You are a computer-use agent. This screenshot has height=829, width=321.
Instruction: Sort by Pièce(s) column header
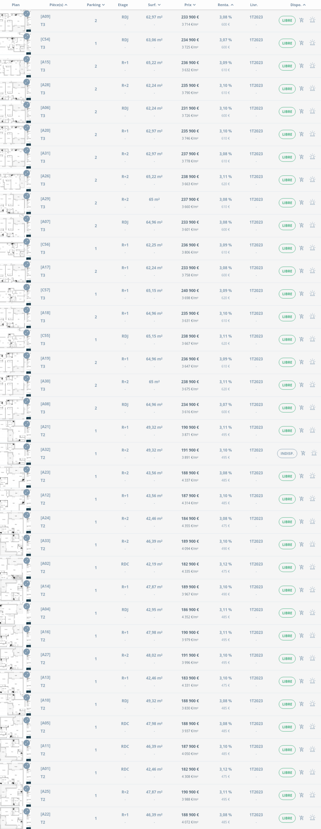point(58,5)
